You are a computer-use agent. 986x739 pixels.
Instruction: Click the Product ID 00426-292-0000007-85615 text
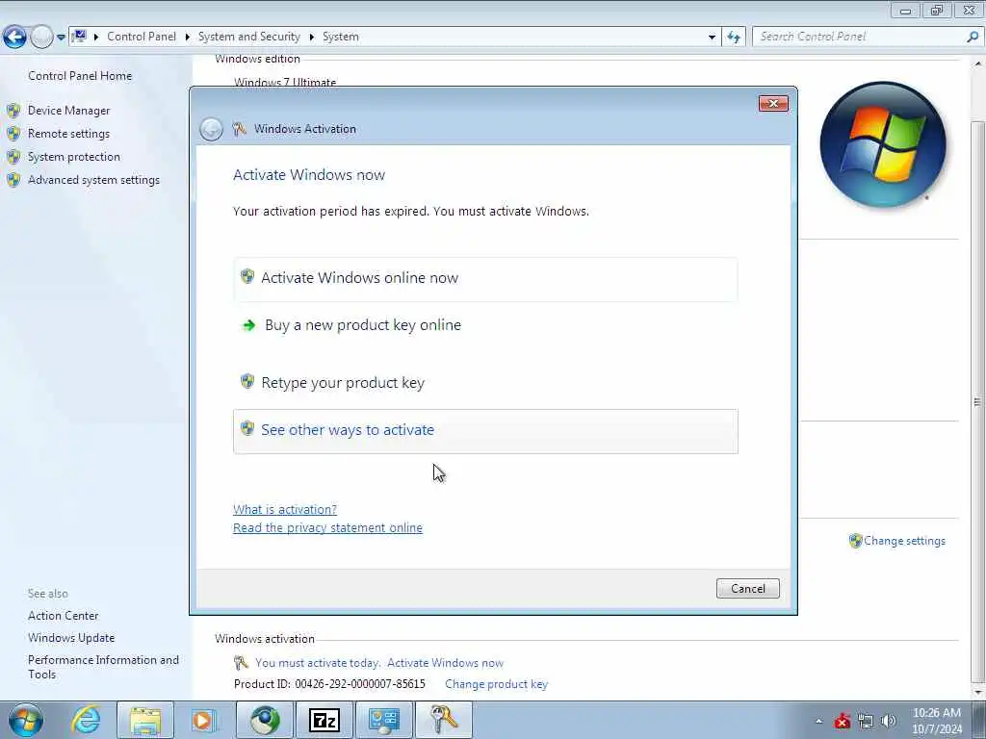pos(329,684)
